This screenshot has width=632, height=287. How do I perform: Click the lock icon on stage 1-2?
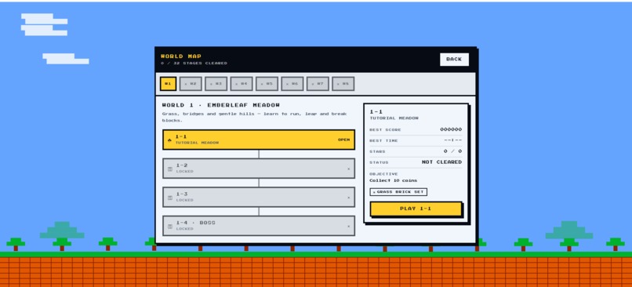click(x=169, y=169)
